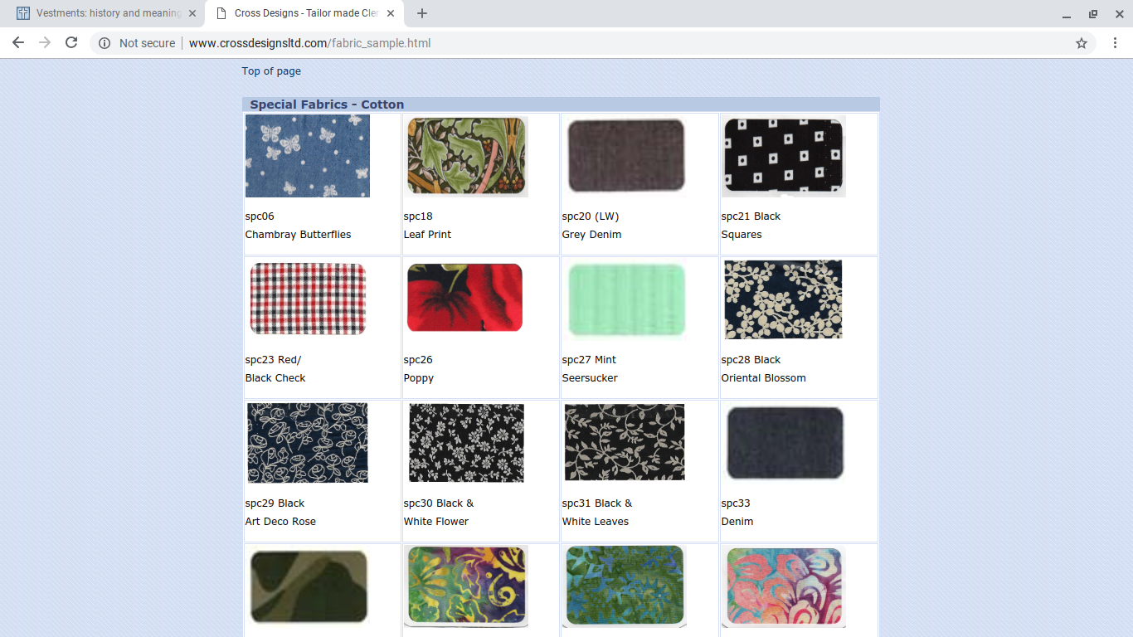Click the spc27 Mint label
The height and width of the screenshot is (637, 1133).
(x=589, y=360)
